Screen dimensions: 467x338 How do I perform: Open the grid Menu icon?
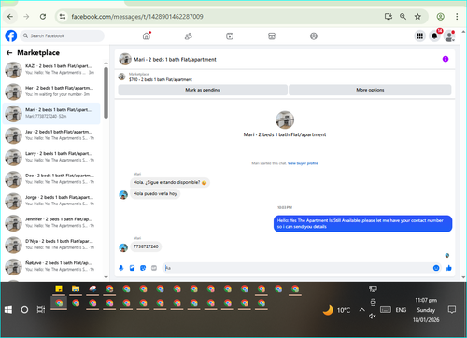(x=419, y=36)
